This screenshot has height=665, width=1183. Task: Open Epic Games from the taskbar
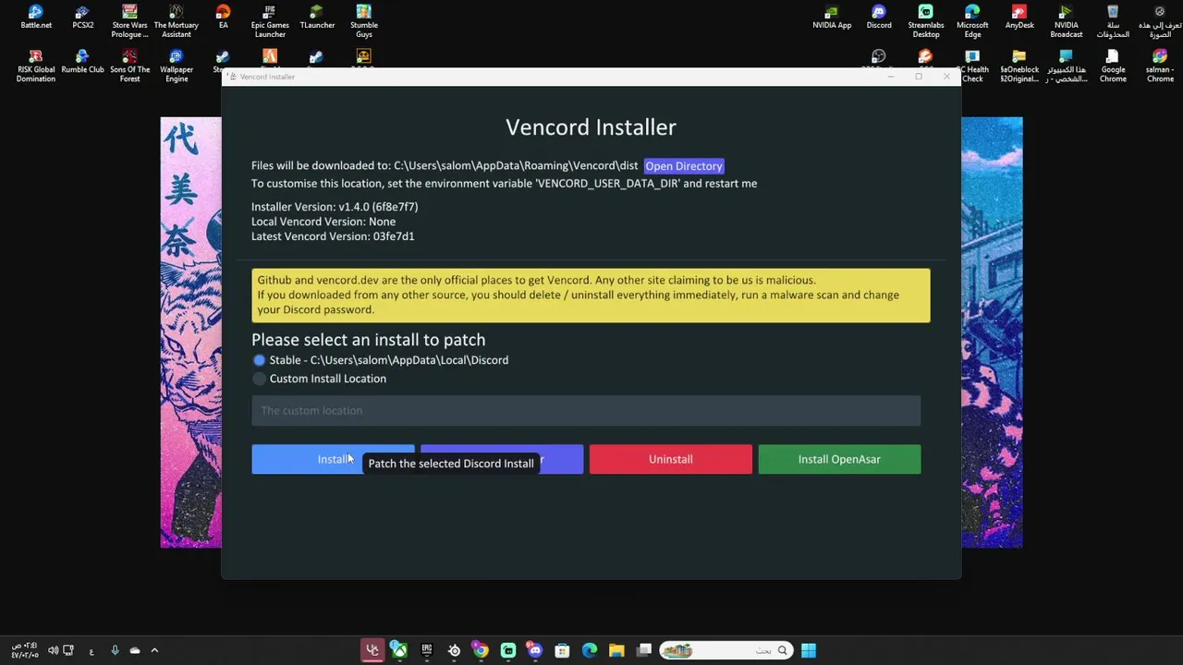pyautogui.click(x=426, y=650)
